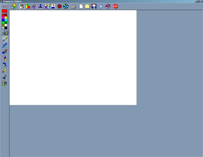Viewport: 203px width, 157px height.
Task: Create a new blank page
Action: tap(81, 6)
